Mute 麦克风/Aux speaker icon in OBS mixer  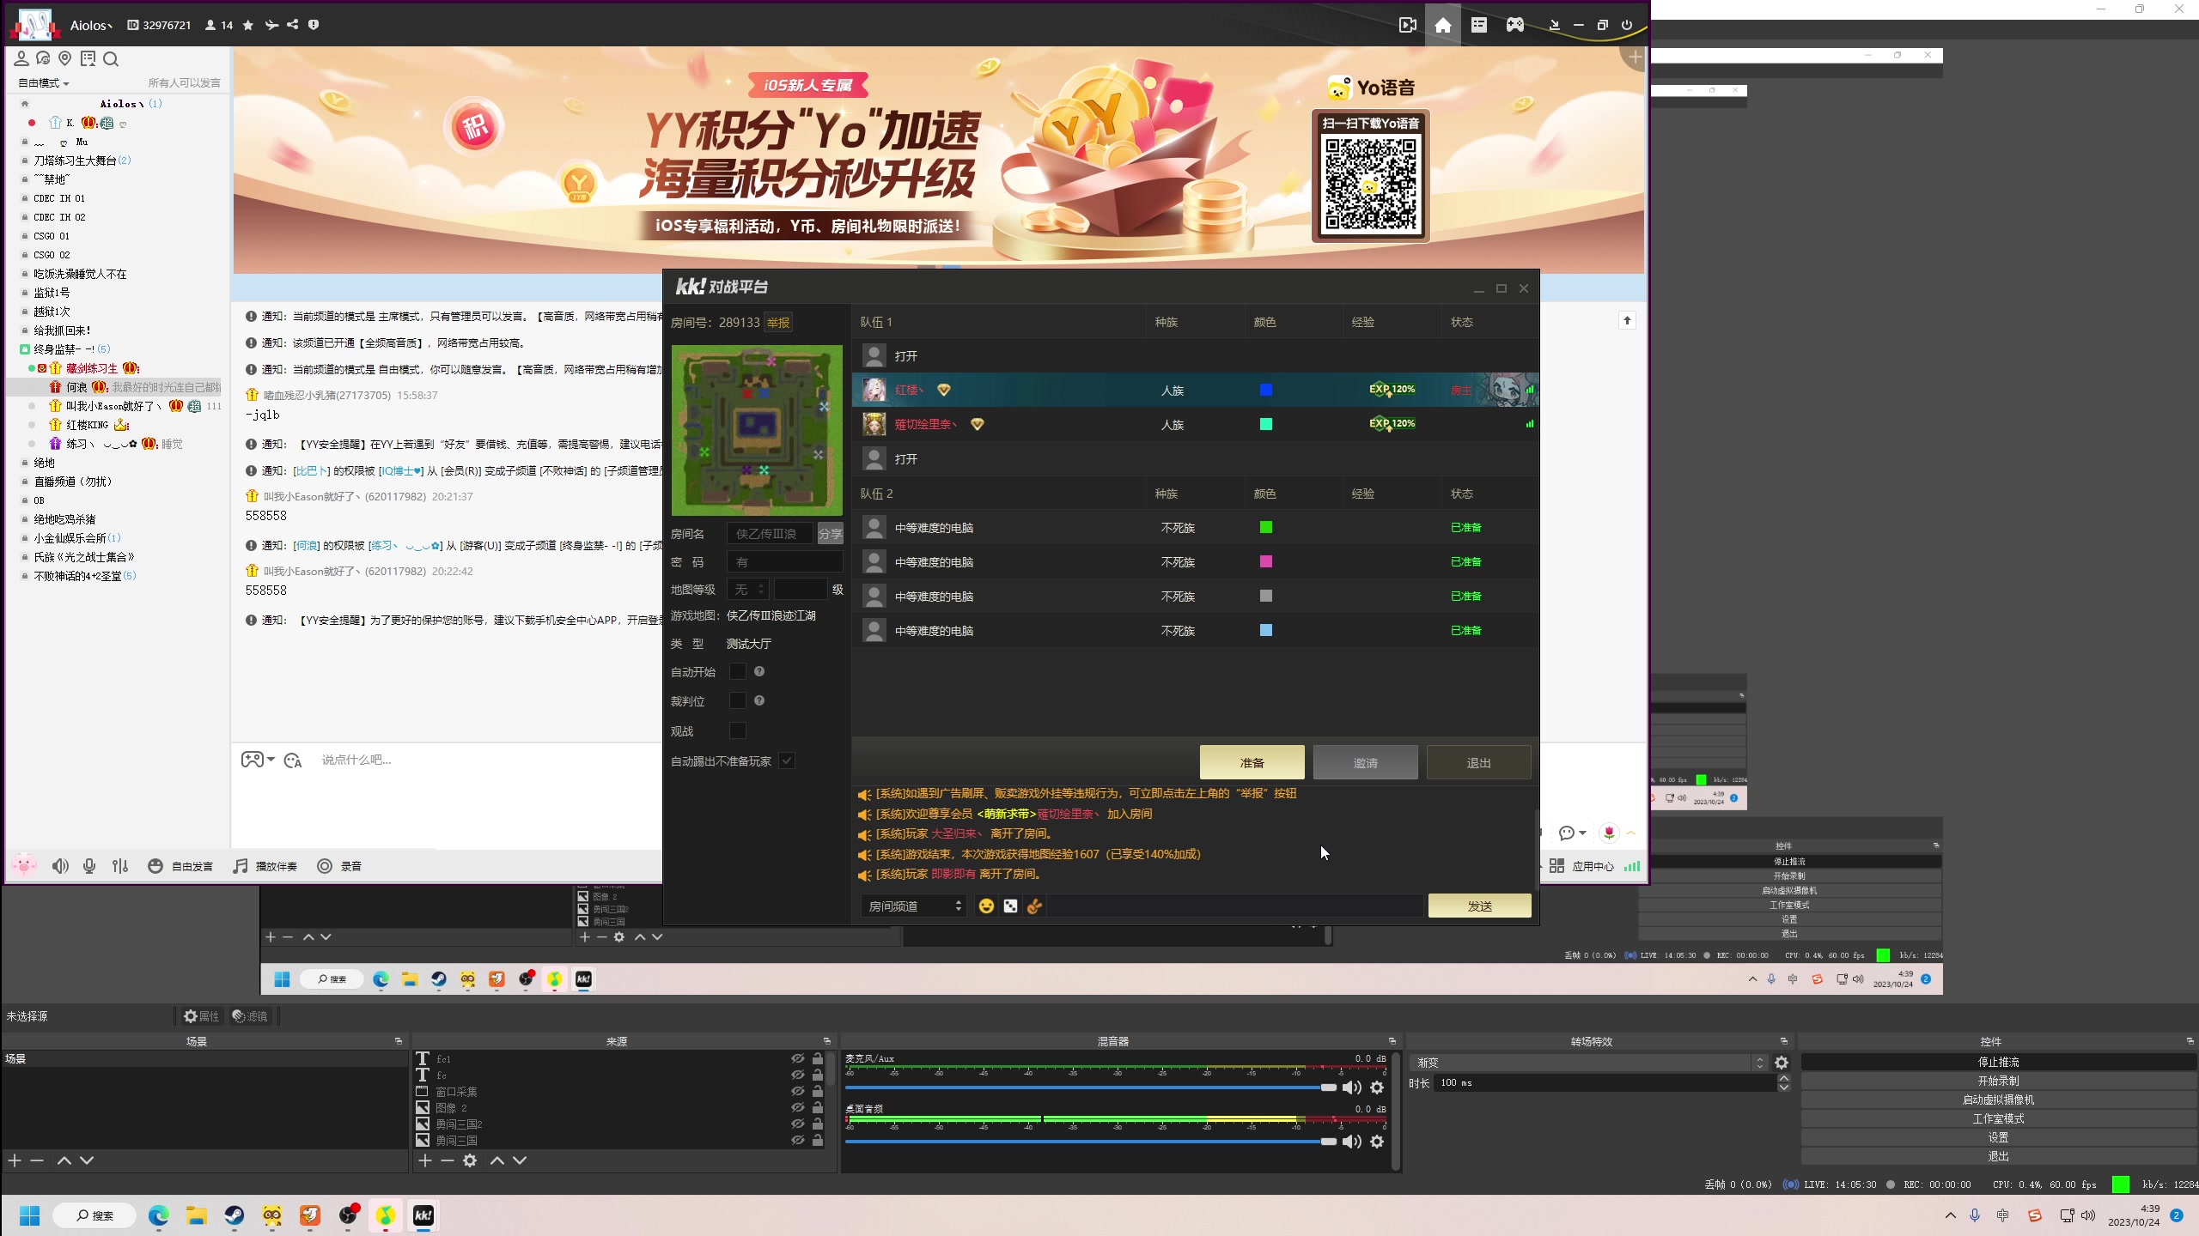[1352, 1088]
